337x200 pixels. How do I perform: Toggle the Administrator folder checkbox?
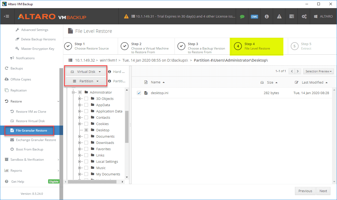pyautogui.click(x=80, y=92)
